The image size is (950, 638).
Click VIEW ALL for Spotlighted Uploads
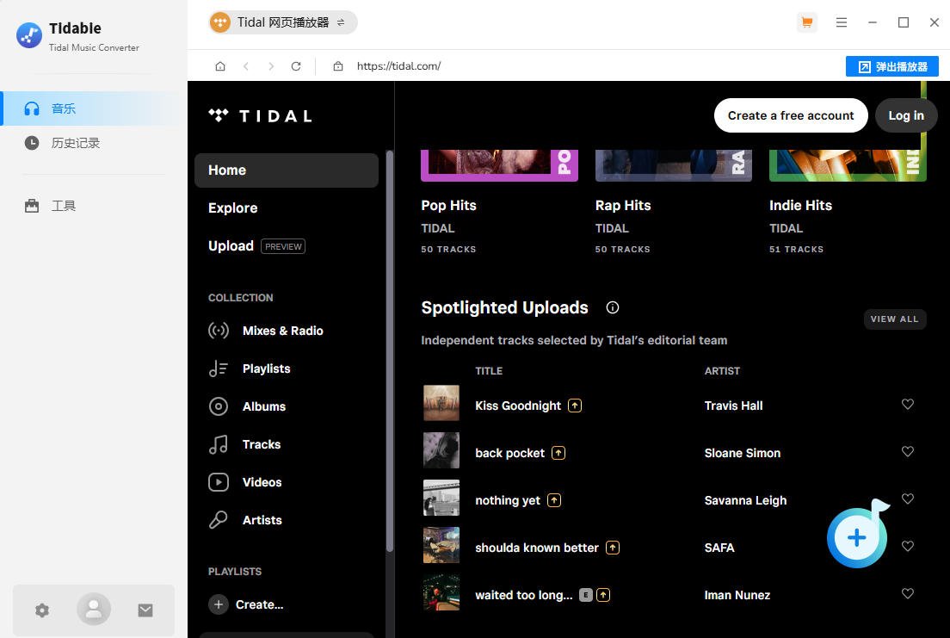click(x=894, y=319)
